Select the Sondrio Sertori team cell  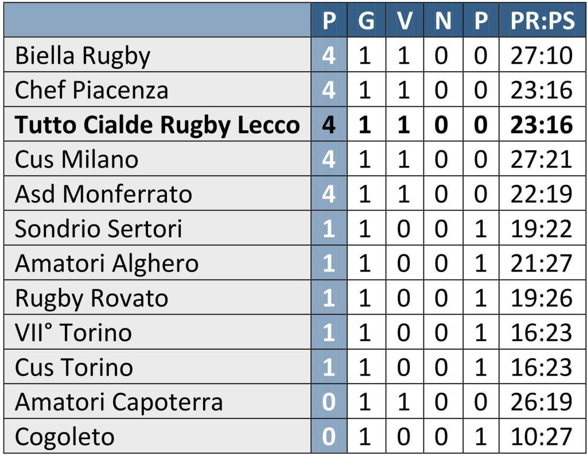click(98, 228)
